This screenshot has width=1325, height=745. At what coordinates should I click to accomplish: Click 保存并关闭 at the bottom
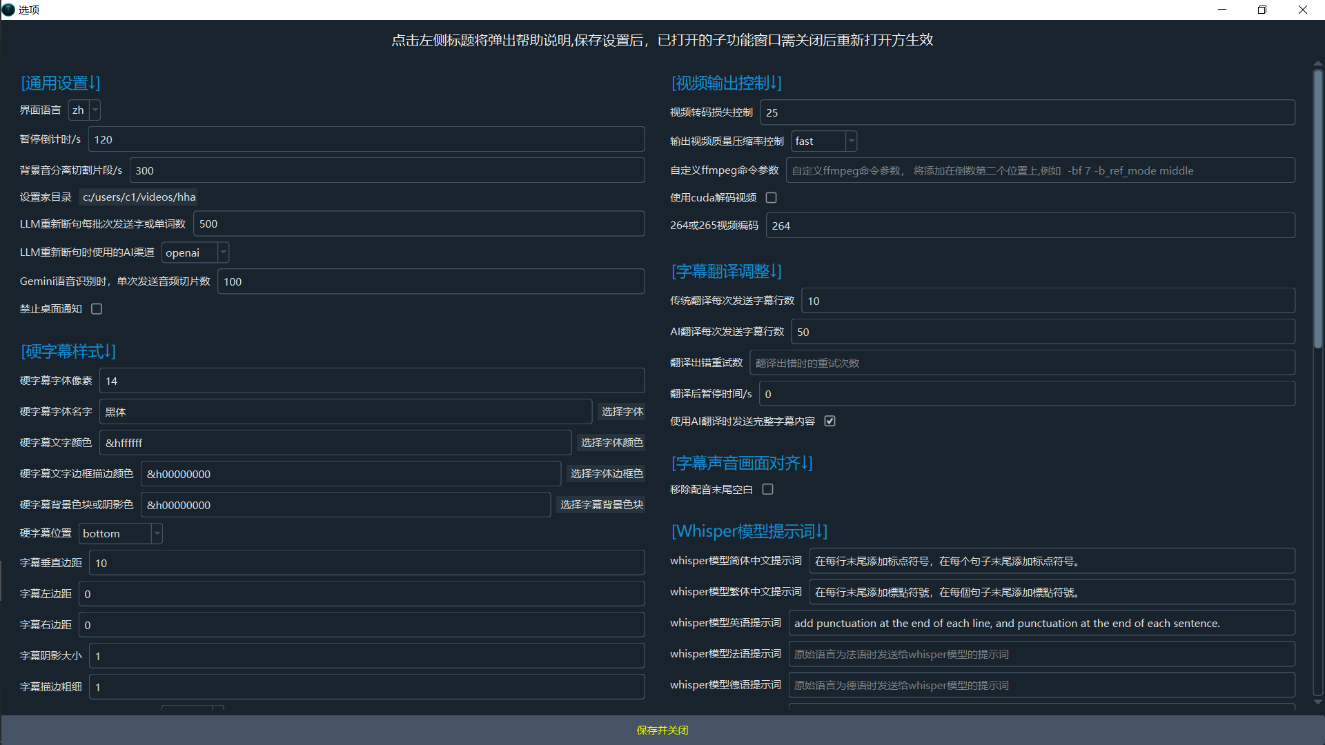click(x=662, y=731)
